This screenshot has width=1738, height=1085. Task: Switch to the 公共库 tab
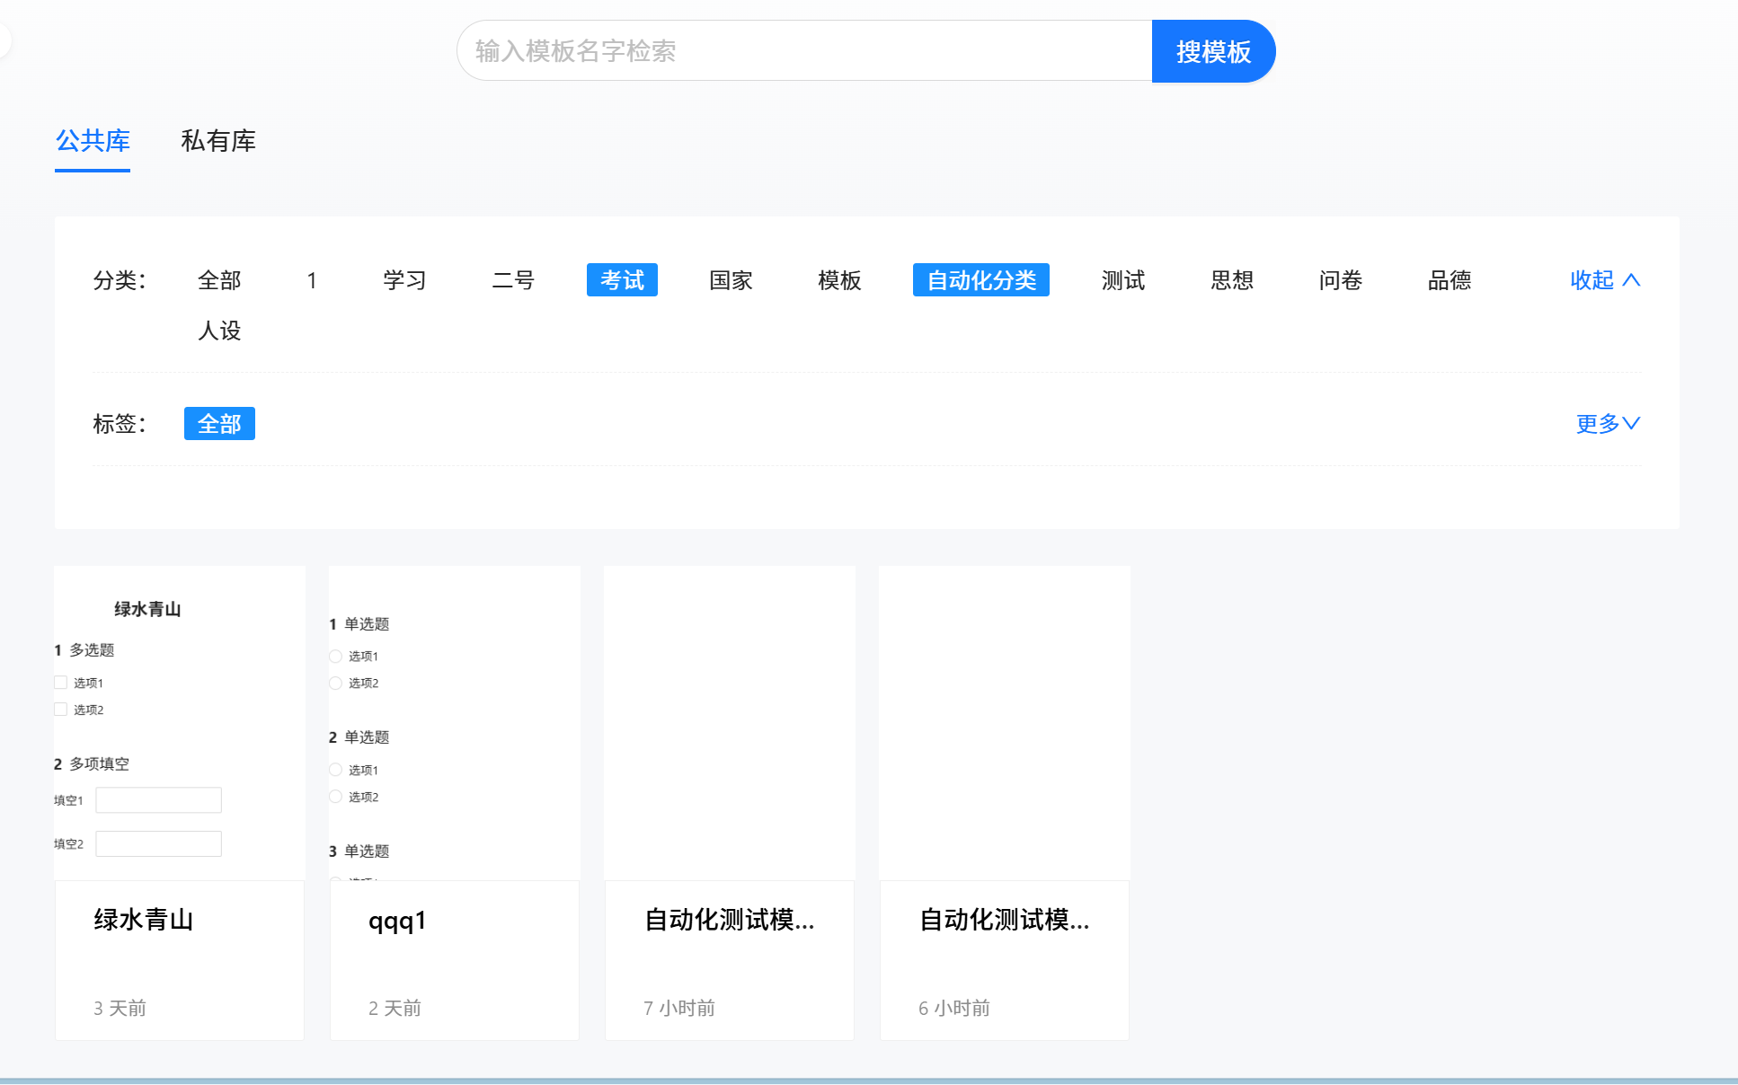[x=93, y=141]
